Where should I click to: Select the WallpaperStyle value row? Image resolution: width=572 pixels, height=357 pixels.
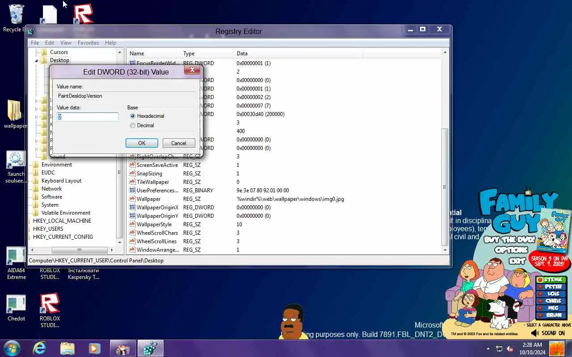coord(154,224)
